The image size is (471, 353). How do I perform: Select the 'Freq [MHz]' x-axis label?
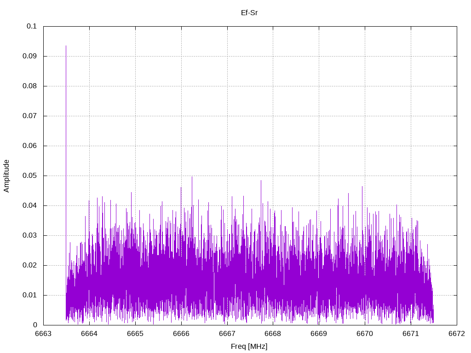pos(249,347)
